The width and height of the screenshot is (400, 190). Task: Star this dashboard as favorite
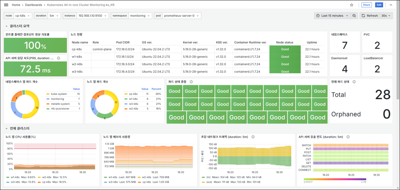(x=352, y=5)
